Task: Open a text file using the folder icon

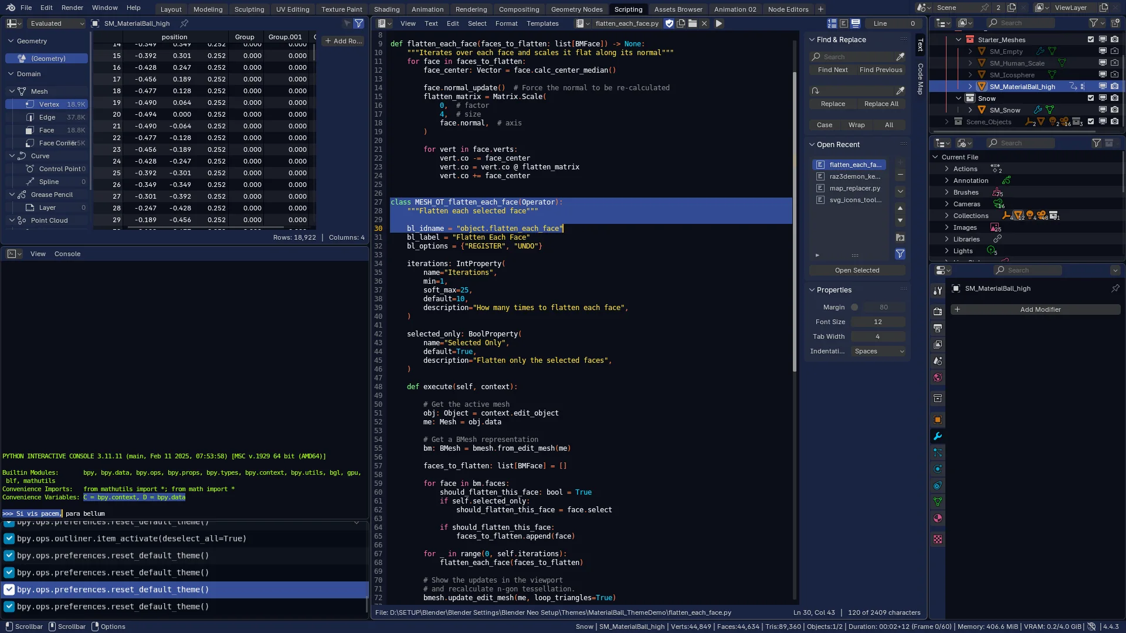Action: (693, 23)
